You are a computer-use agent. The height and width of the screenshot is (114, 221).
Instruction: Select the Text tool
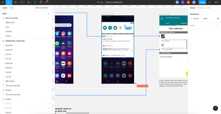(x=35, y=2)
